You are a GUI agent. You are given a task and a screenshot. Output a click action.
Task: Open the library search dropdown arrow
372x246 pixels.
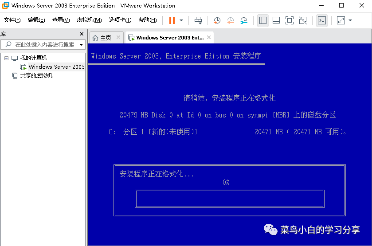point(82,45)
